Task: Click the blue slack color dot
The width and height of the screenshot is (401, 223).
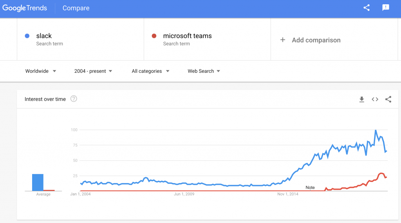Action: [x=27, y=36]
